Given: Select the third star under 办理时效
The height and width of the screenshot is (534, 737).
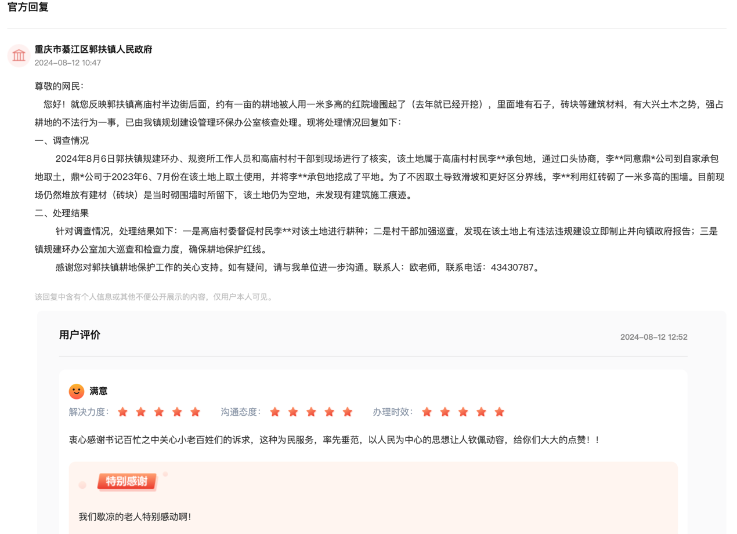Looking at the screenshot, I should [x=463, y=412].
